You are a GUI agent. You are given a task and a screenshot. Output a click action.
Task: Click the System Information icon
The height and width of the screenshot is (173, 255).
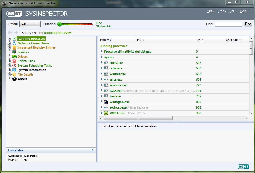14,70
